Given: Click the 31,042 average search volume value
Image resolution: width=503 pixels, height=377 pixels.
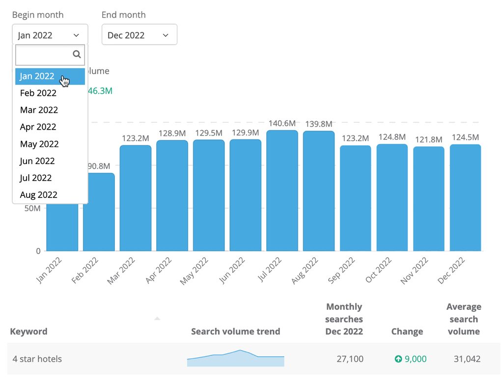Looking at the screenshot, I should click(467, 359).
